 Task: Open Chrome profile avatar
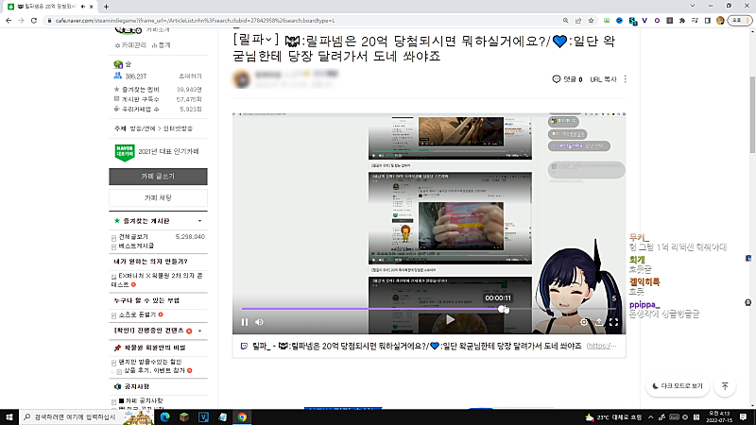(720, 20)
